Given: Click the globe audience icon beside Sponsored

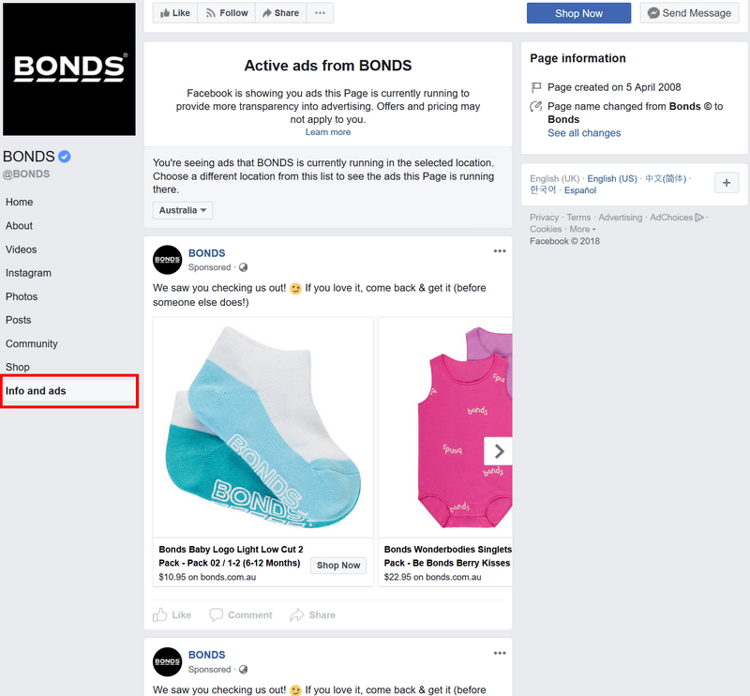Looking at the screenshot, I should (x=242, y=266).
